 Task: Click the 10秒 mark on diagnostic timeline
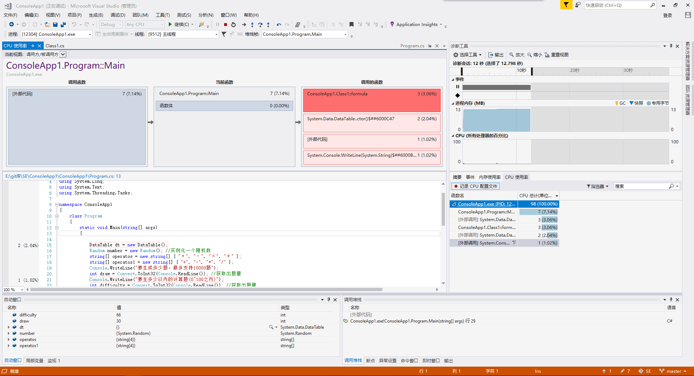521,70
